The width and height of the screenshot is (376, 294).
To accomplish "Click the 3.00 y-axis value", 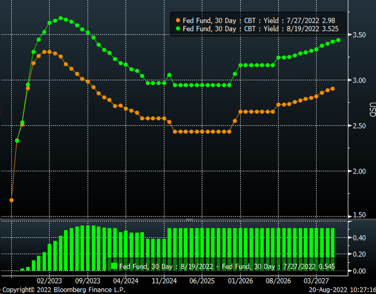I will coord(359,80).
